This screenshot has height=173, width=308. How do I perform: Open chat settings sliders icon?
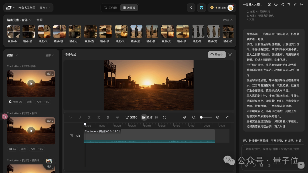[x=289, y=4]
